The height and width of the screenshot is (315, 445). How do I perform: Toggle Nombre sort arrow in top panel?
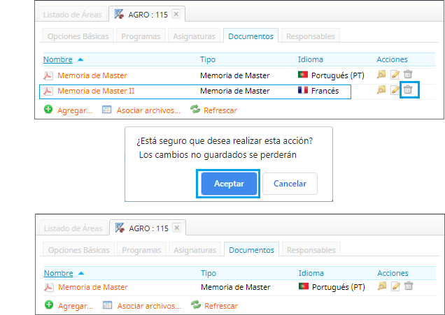[80, 59]
